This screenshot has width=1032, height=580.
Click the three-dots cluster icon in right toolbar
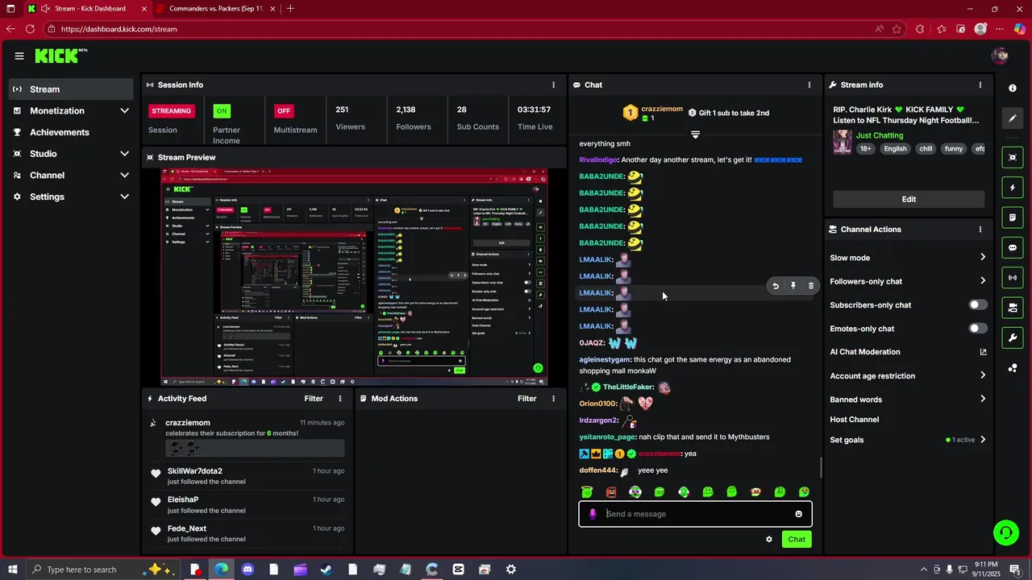click(x=1013, y=368)
